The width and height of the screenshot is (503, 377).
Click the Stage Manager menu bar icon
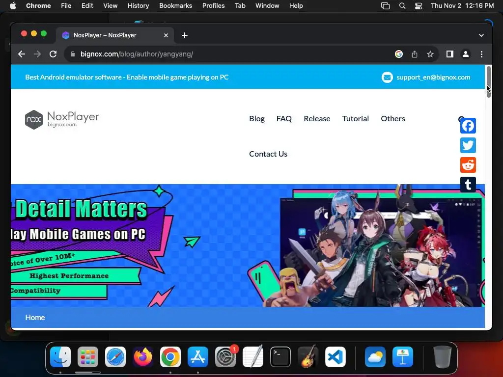pyautogui.click(x=385, y=6)
